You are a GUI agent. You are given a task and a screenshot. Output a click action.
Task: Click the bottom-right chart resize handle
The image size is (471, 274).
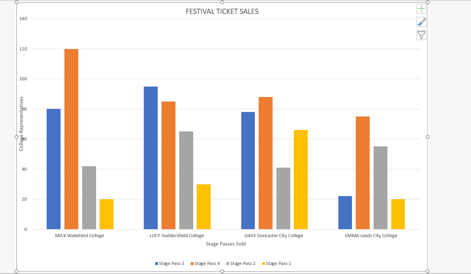point(428,271)
